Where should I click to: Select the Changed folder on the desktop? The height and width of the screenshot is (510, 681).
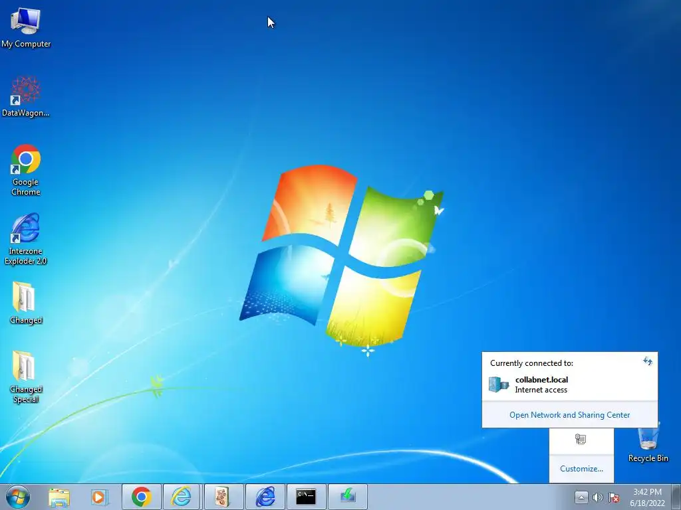(x=26, y=303)
